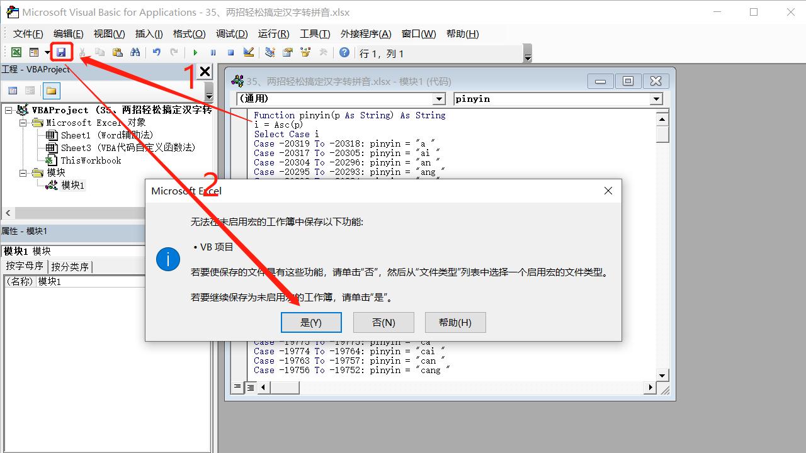Click code window scroll up arrow
This screenshot has height=453, width=806.
coord(662,118)
